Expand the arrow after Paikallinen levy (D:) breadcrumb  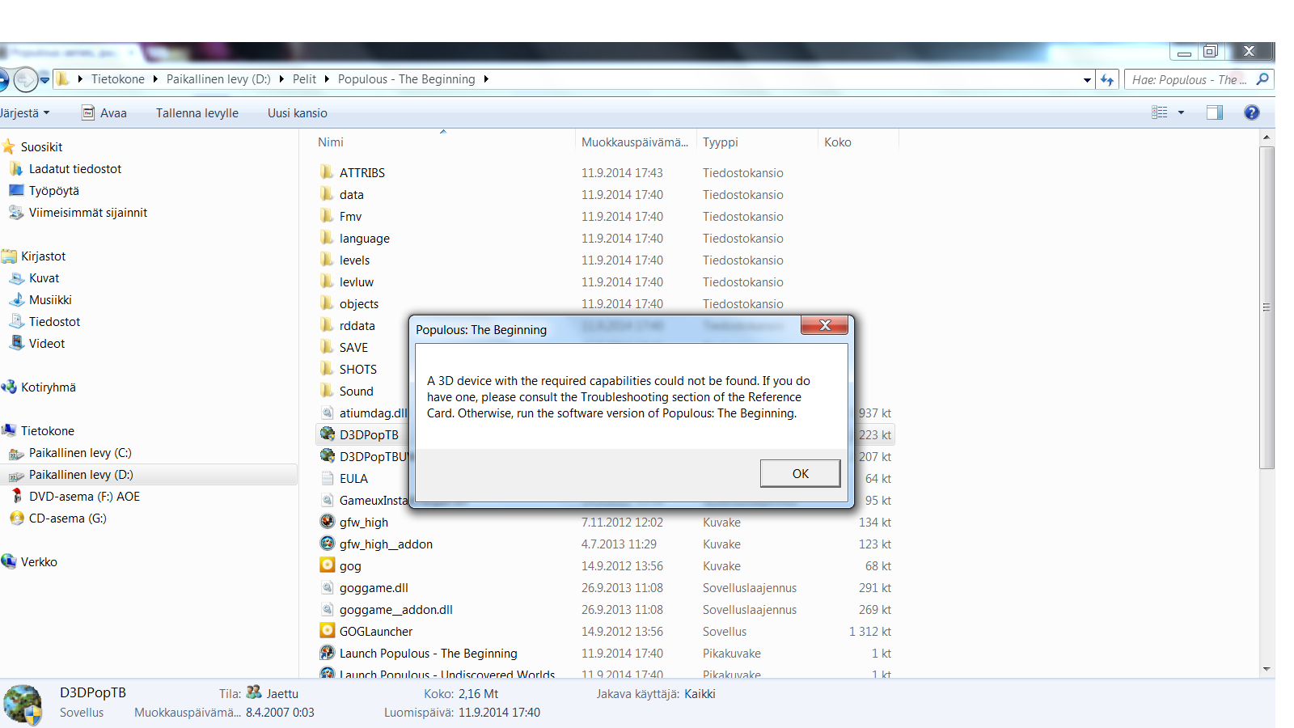pos(281,78)
